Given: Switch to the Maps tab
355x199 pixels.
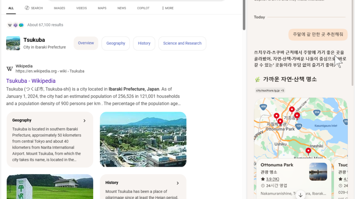Looking at the screenshot, I should click(x=102, y=8).
